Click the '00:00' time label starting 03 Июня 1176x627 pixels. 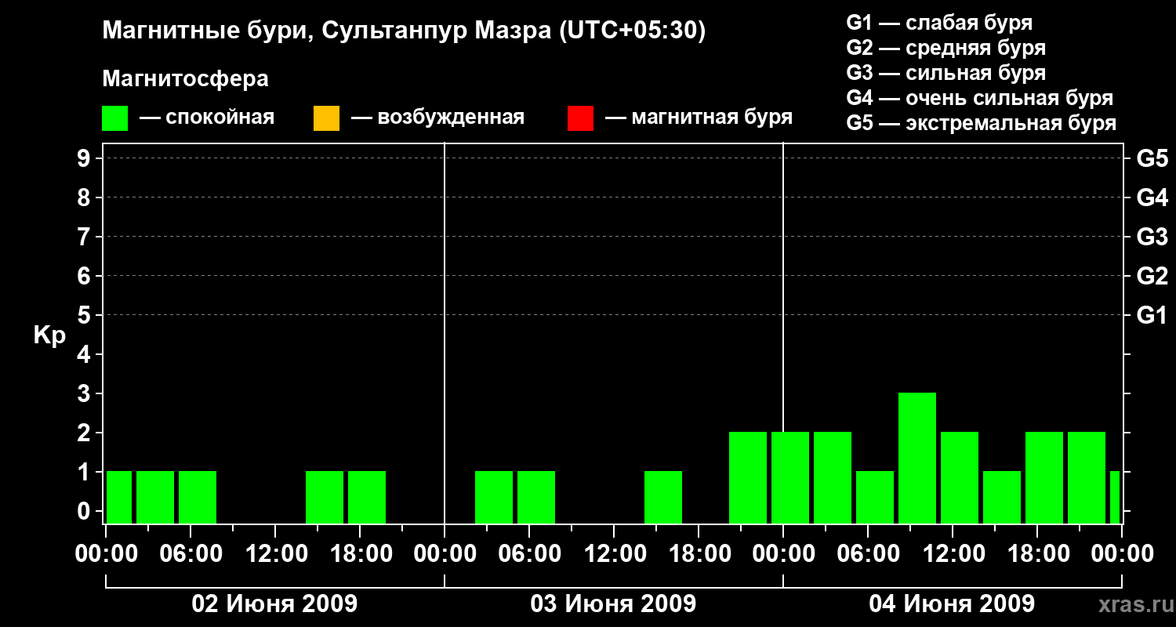coord(445,553)
